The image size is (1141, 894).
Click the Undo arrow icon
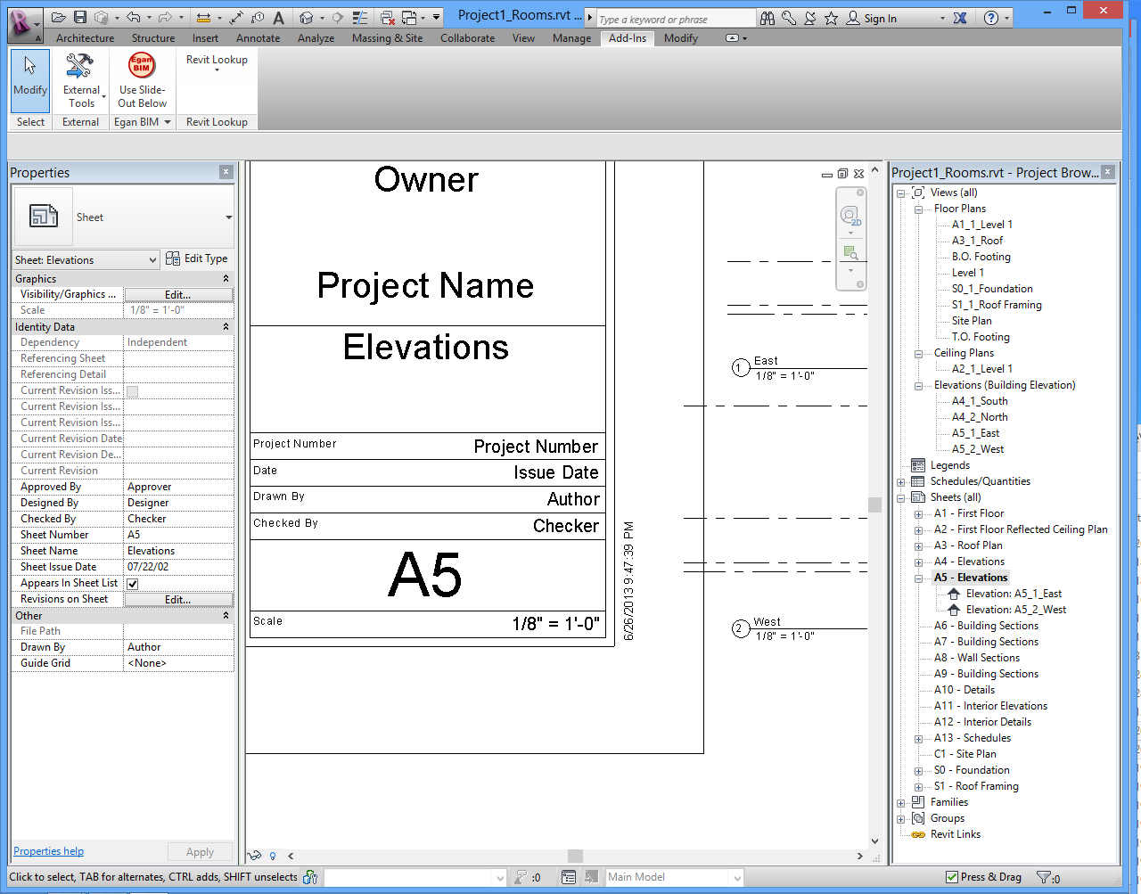pos(133,17)
